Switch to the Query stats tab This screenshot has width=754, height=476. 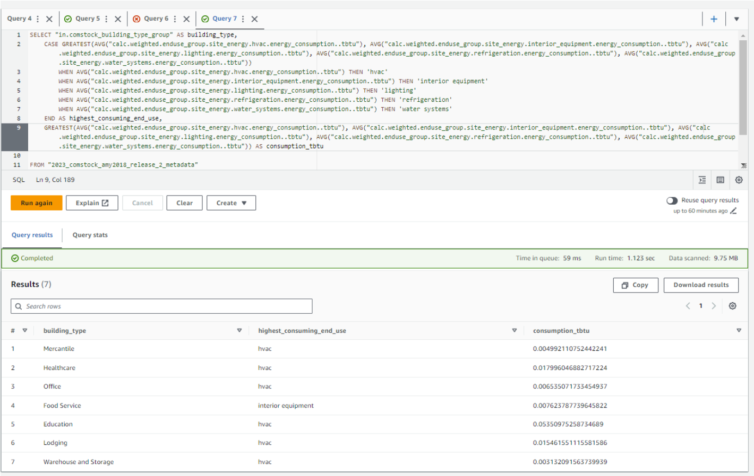[90, 235]
